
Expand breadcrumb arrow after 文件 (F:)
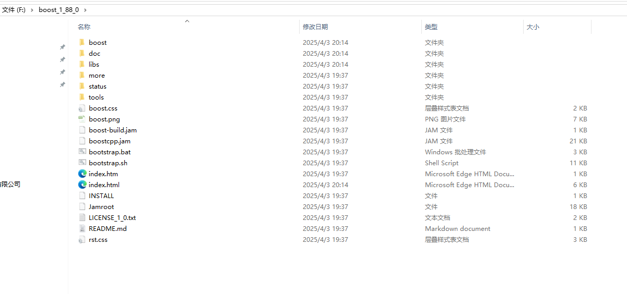click(32, 10)
